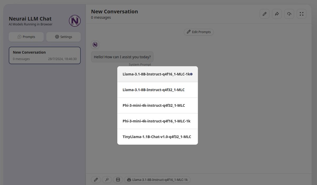The width and height of the screenshot is (317, 185).
Task: Choose Llama-3.1-8B-Instruct-q4f32_1-MLC model
Action: tap(157, 90)
